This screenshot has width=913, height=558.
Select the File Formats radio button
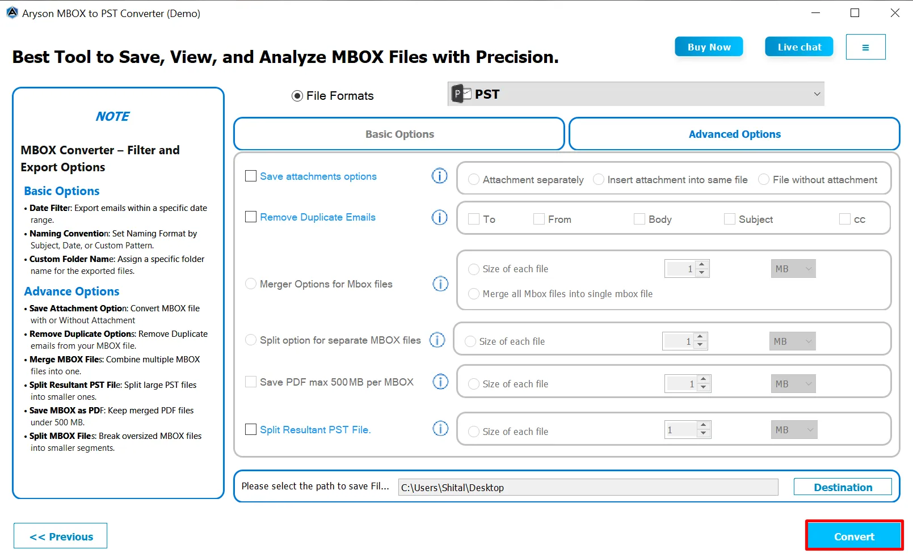pos(297,96)
